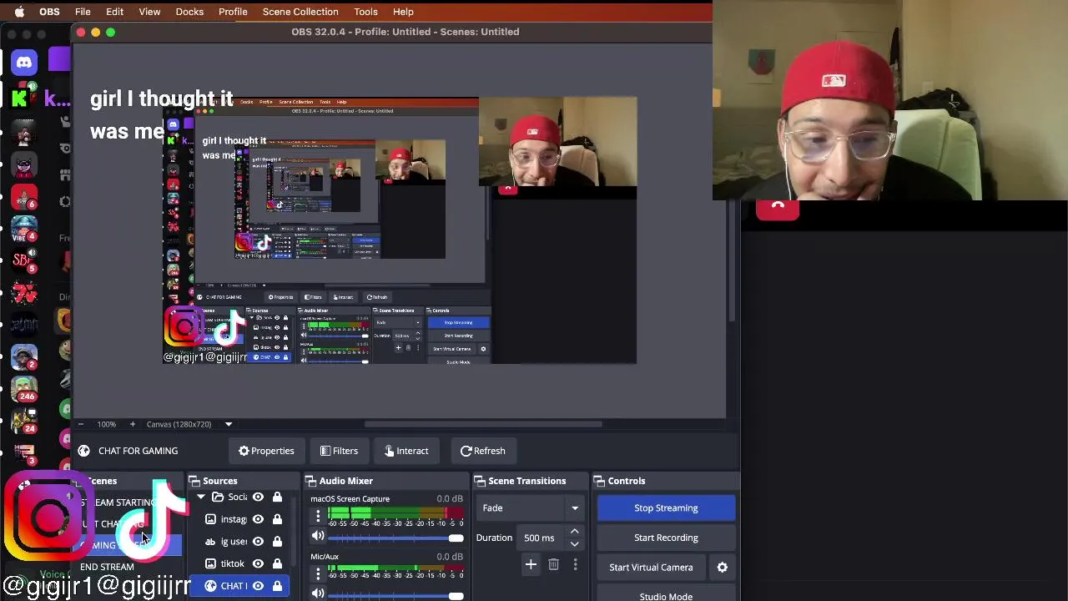Collapse the Social group in Sources
The height and width of the screenshot is (601, 1068).
(201, 497)
